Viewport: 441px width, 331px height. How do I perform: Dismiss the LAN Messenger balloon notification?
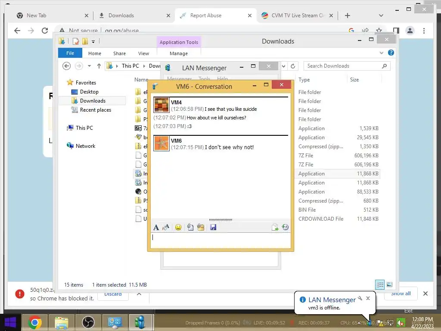pos(368,298)
